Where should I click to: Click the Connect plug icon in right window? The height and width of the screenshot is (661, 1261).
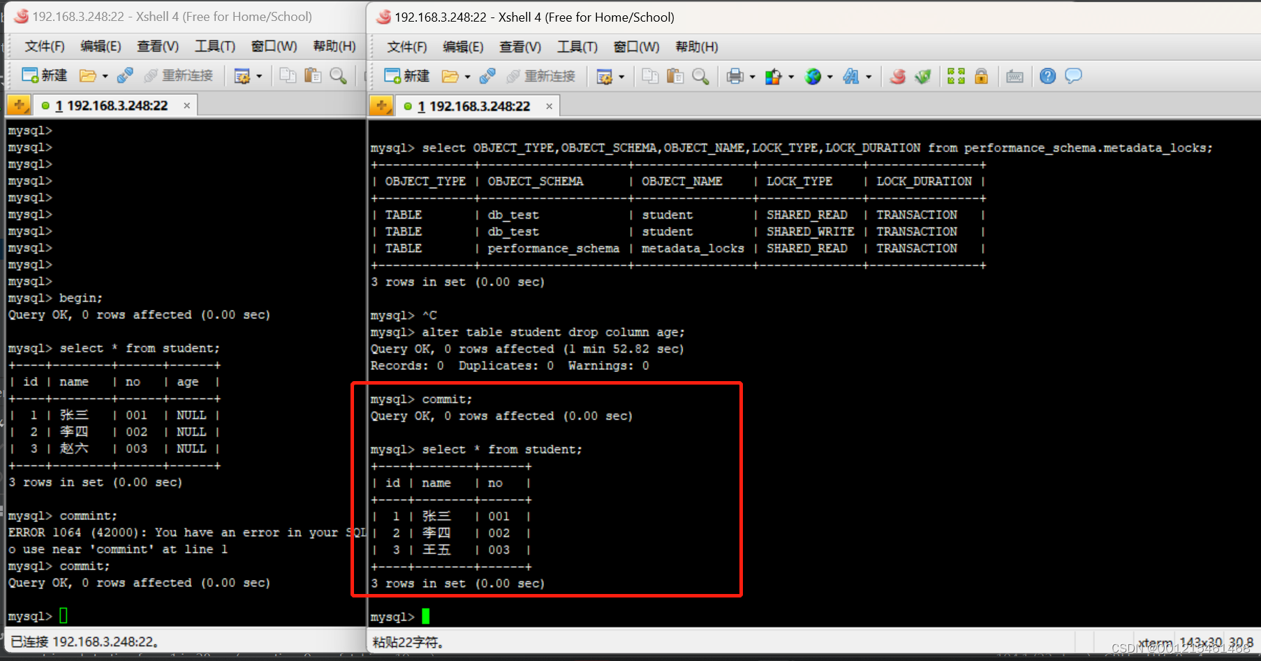(487, 76)
